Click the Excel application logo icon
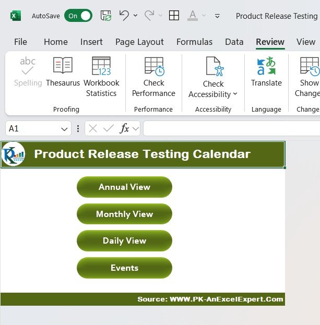The width and height of the screenshot is (320, 325). click(x=16, y=16)
